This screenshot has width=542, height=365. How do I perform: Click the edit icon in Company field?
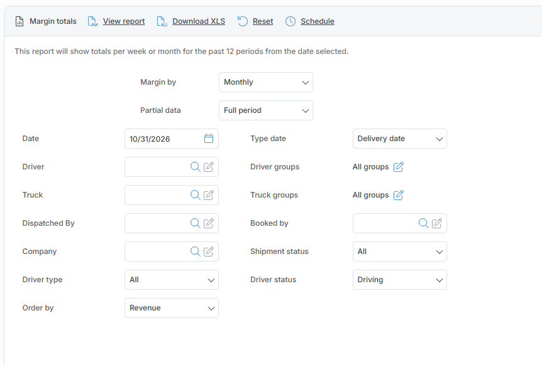208,251
